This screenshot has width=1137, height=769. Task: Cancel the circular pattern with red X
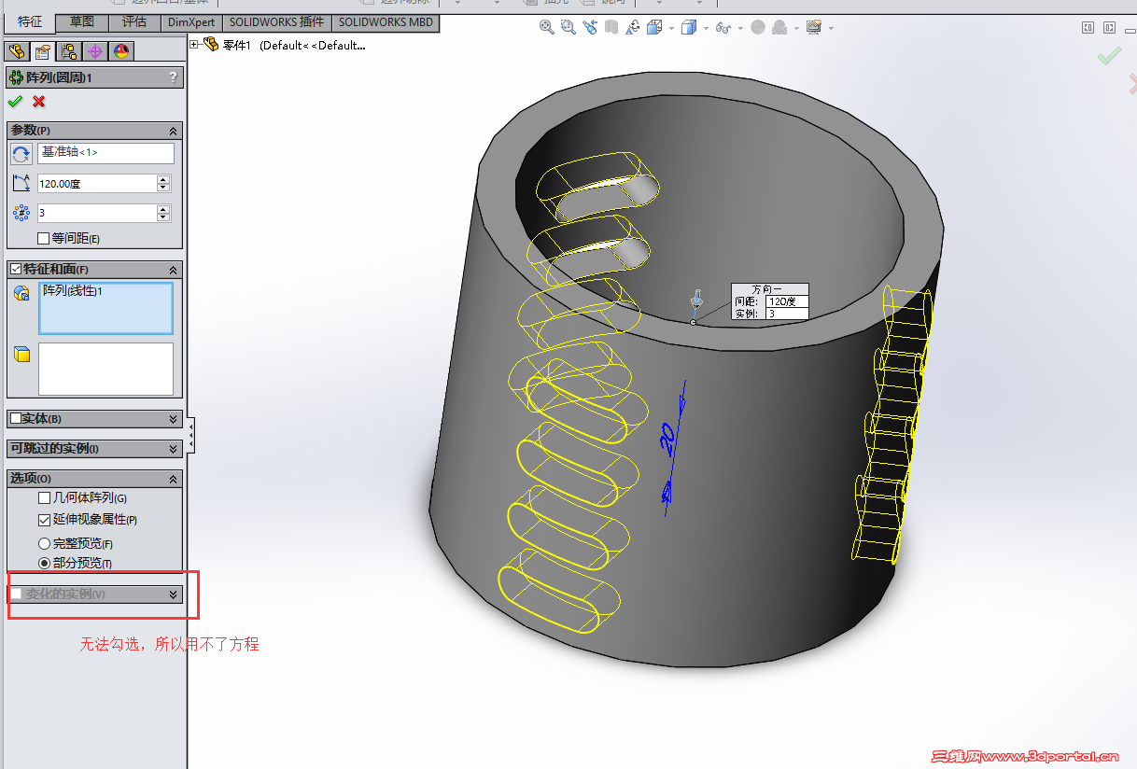tap(39, 101)
